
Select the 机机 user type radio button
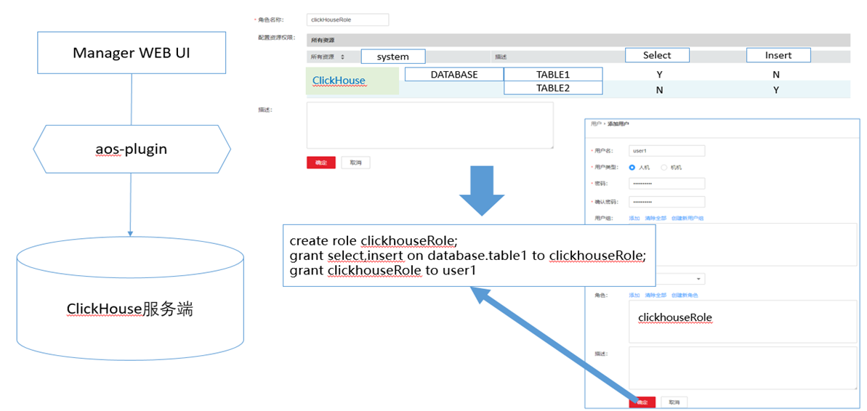pos(664,167)
